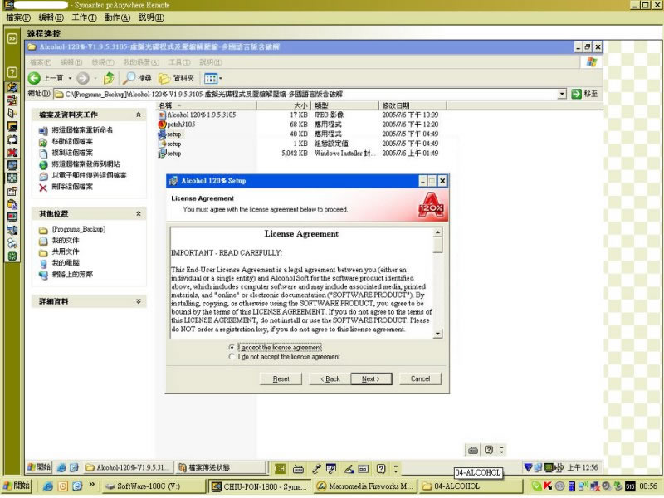Open the forward button history dropdown arrow
This screenshot has width=664, height=498.
pyautogui.click(x=95, y=78)
